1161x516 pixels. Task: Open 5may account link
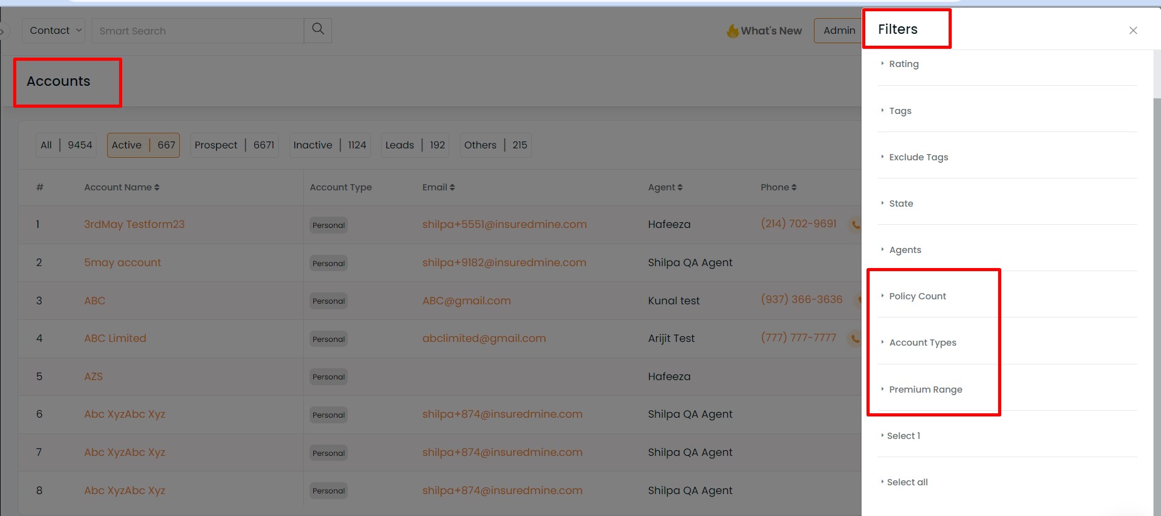pyautogui.click(x=122, y=262)
